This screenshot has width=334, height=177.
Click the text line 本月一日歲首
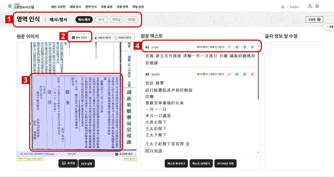tap(158, 116)
